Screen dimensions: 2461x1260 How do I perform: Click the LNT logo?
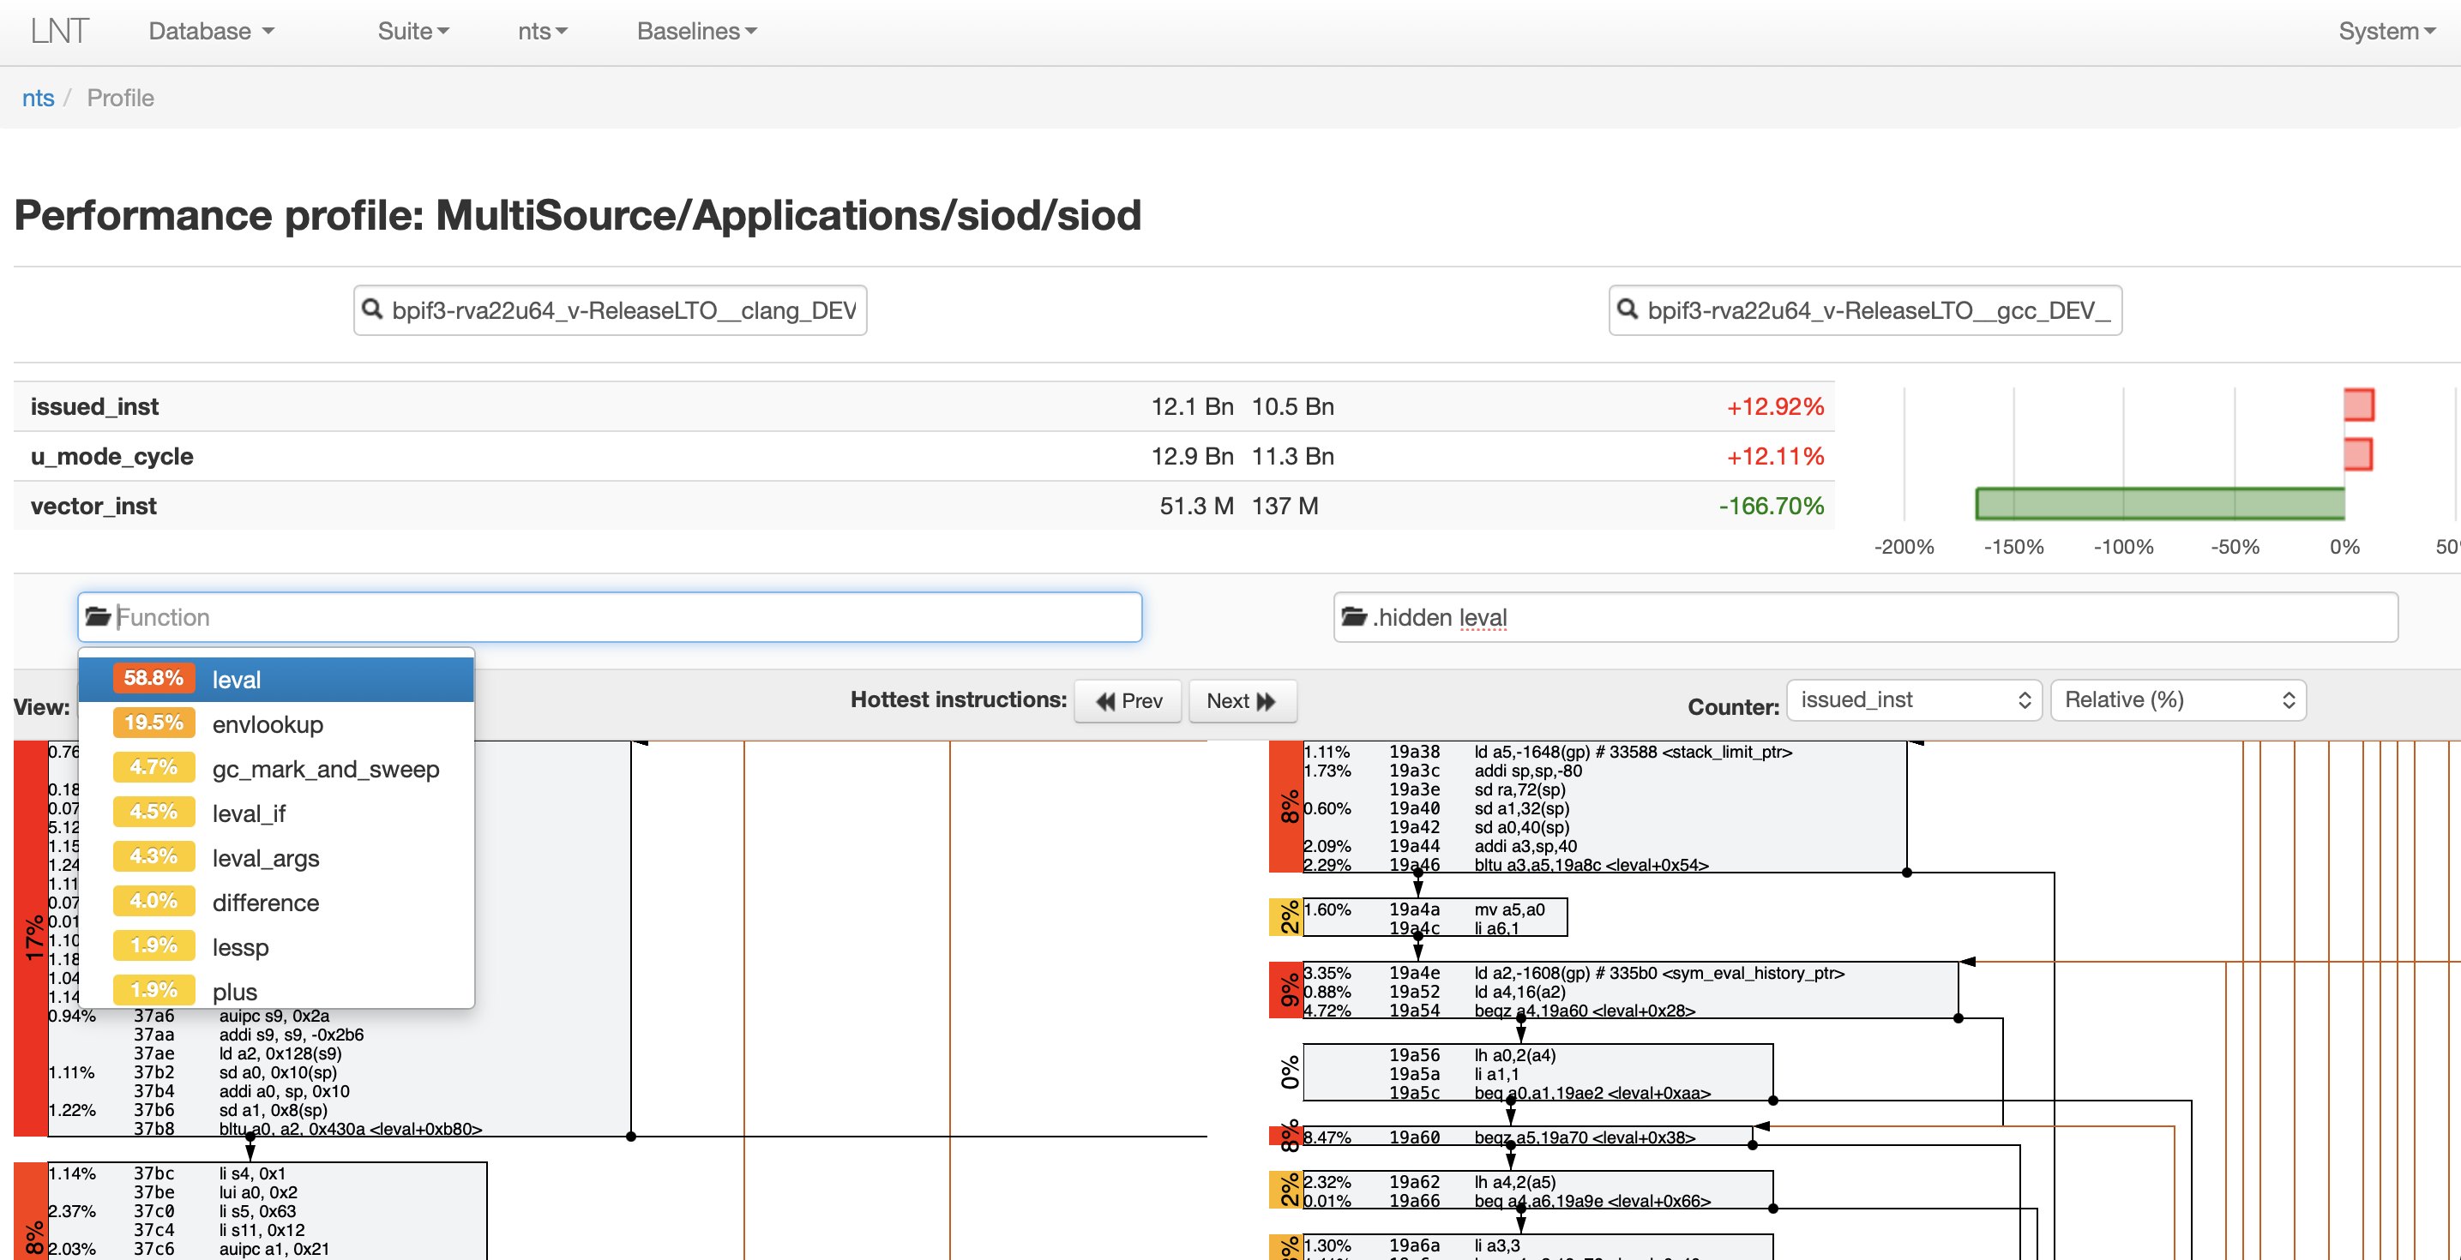pyautogui.click(x=59, y=30)
